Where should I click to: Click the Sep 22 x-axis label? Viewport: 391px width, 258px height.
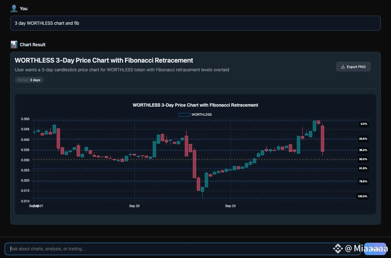[134, 206]
